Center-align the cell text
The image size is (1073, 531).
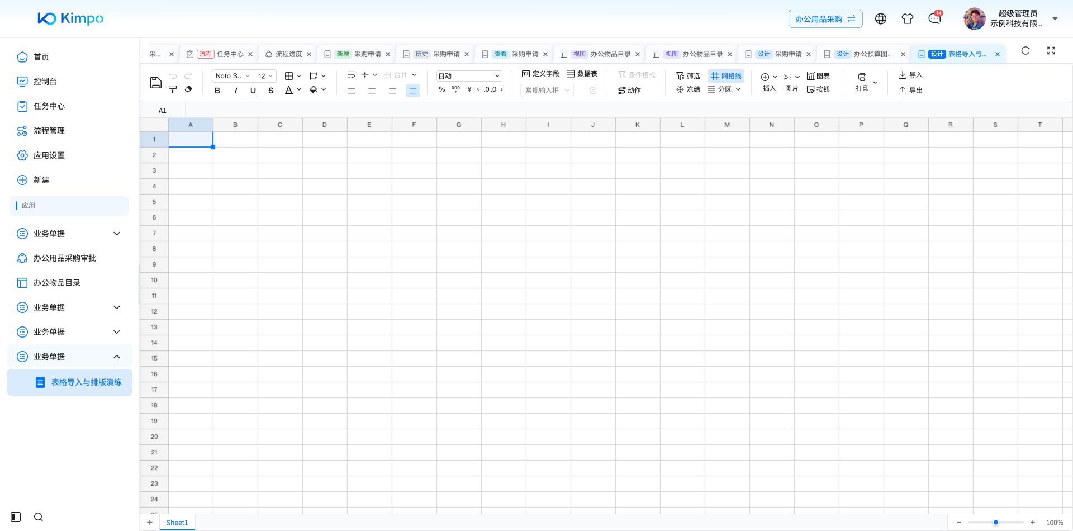click(372, 91)
